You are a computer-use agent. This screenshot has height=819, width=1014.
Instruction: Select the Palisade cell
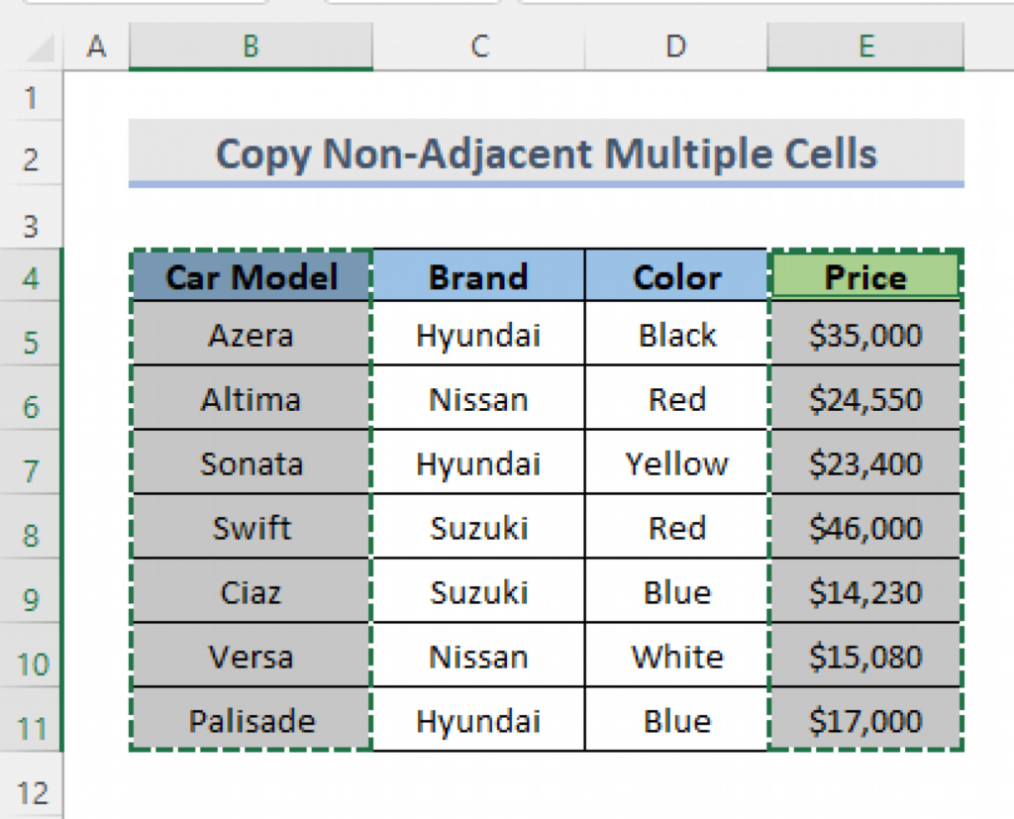click(251, 721)
